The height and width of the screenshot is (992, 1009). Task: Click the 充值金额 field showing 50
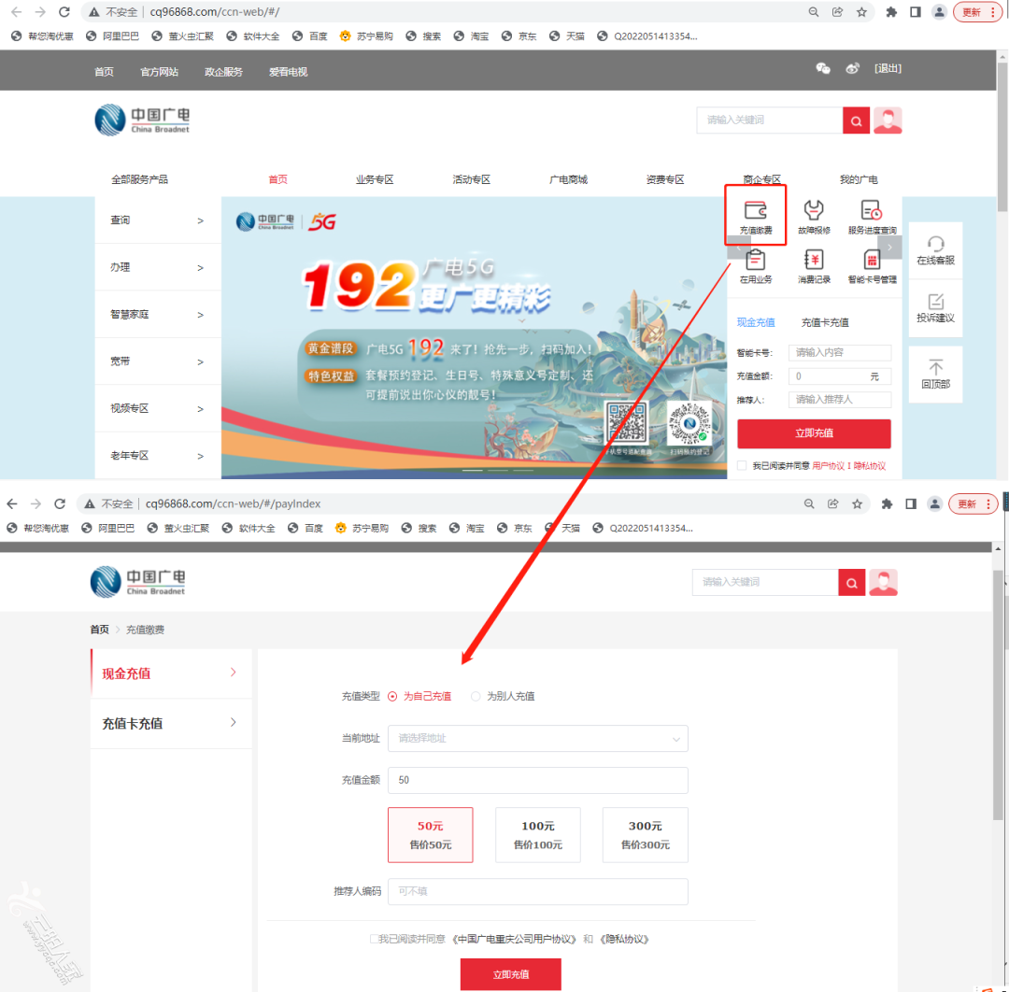point(537,780)
